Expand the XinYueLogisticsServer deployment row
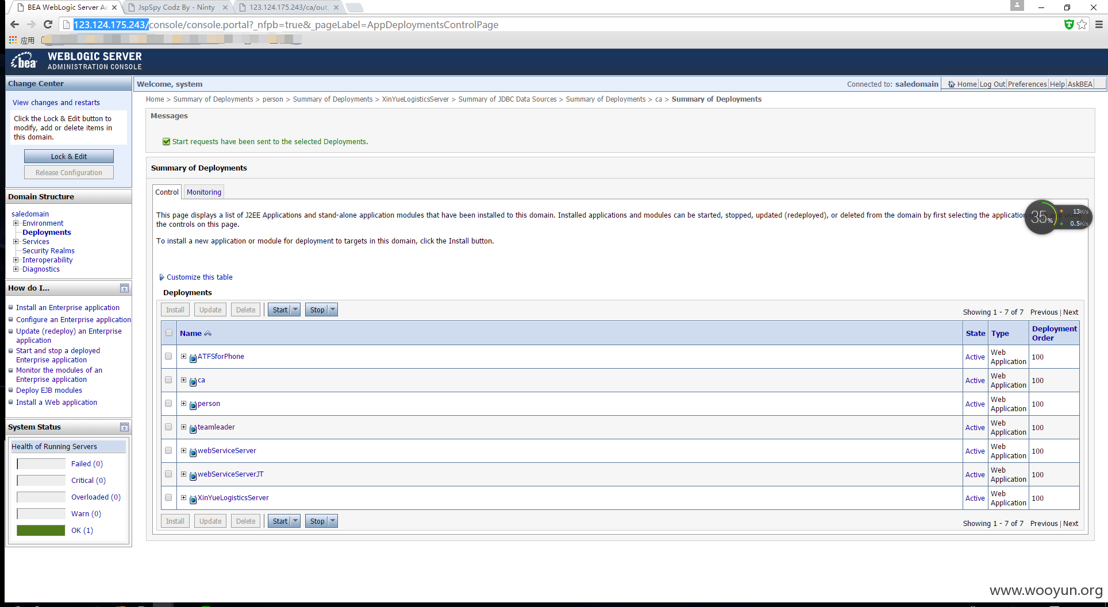Viewport: 1108px width, 607px height. (x=183, y=497)
